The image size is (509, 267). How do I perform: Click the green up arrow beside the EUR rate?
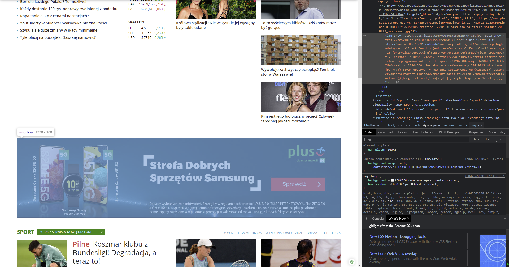point(165,28)
